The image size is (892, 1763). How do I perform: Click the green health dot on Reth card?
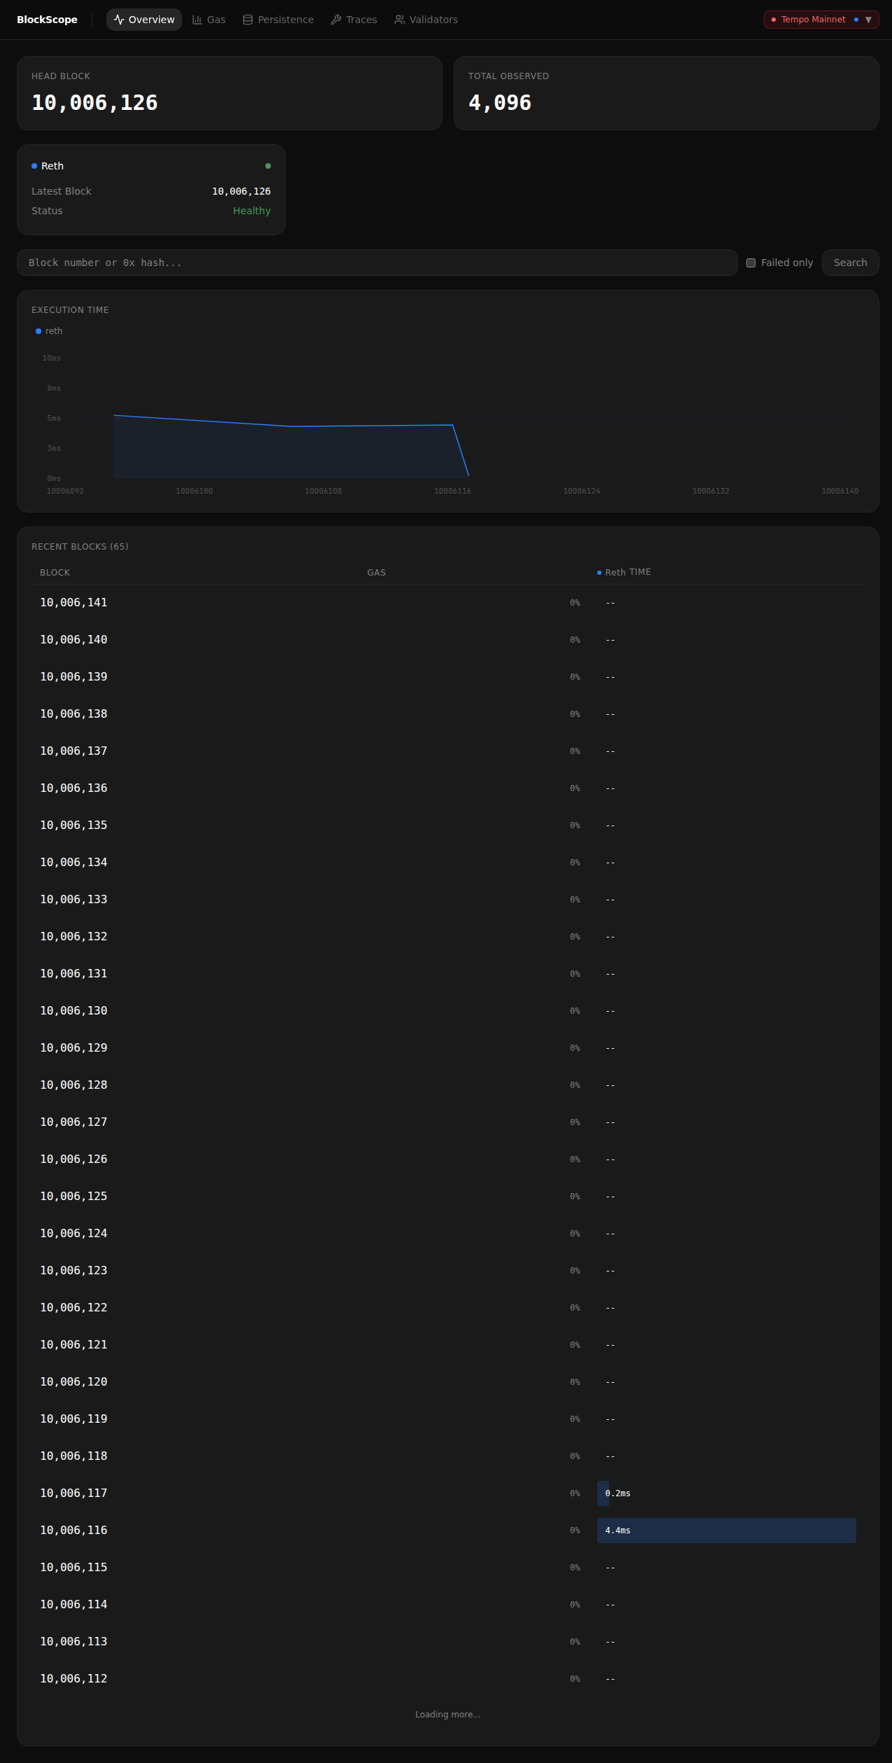pyautogui.click(x=268, y=166)
